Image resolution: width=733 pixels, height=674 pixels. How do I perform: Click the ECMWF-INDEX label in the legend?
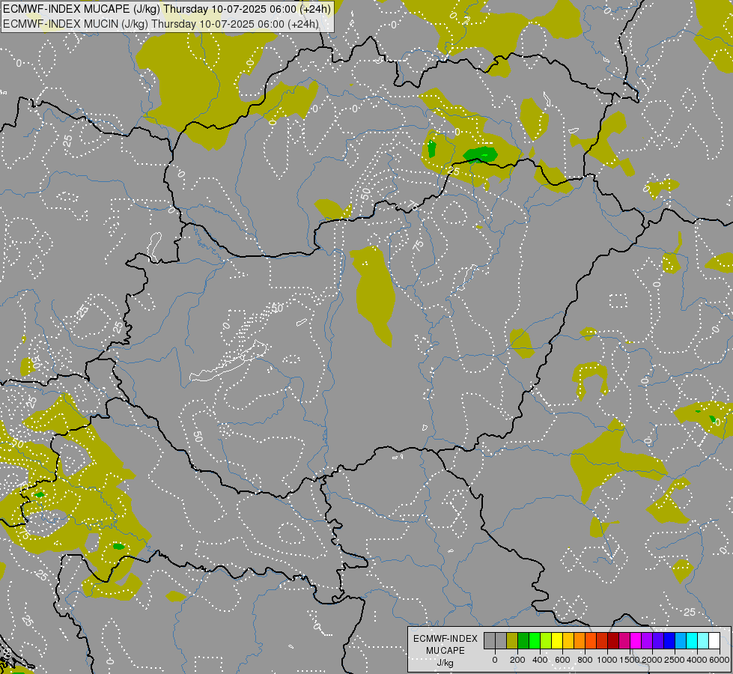[x=445, y=639]
